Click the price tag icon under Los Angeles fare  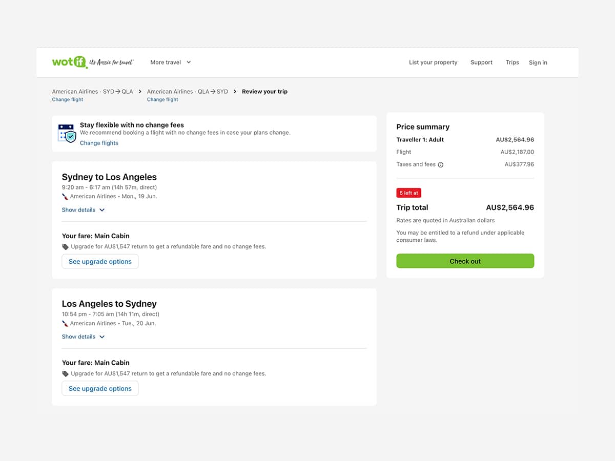[x=65, y=374]
